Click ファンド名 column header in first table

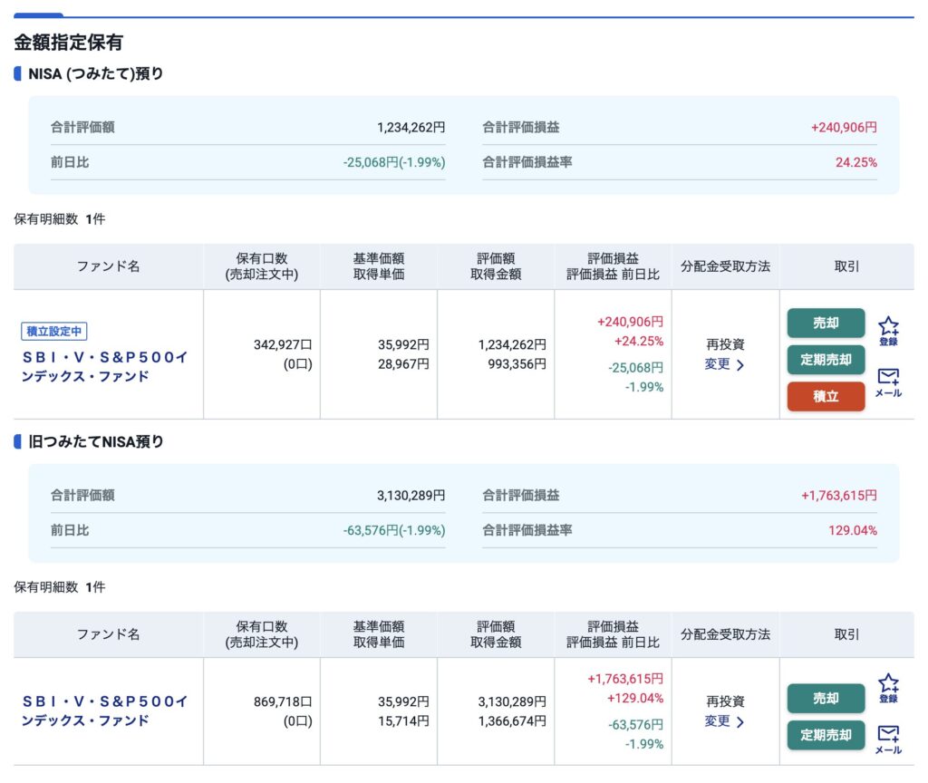[x=108, y=266]
